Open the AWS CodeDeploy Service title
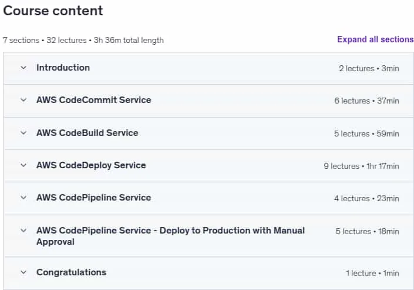 pos(91,165)
